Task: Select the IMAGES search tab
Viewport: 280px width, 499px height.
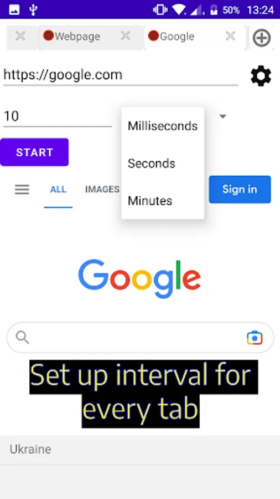Action: tap(102, 190)
